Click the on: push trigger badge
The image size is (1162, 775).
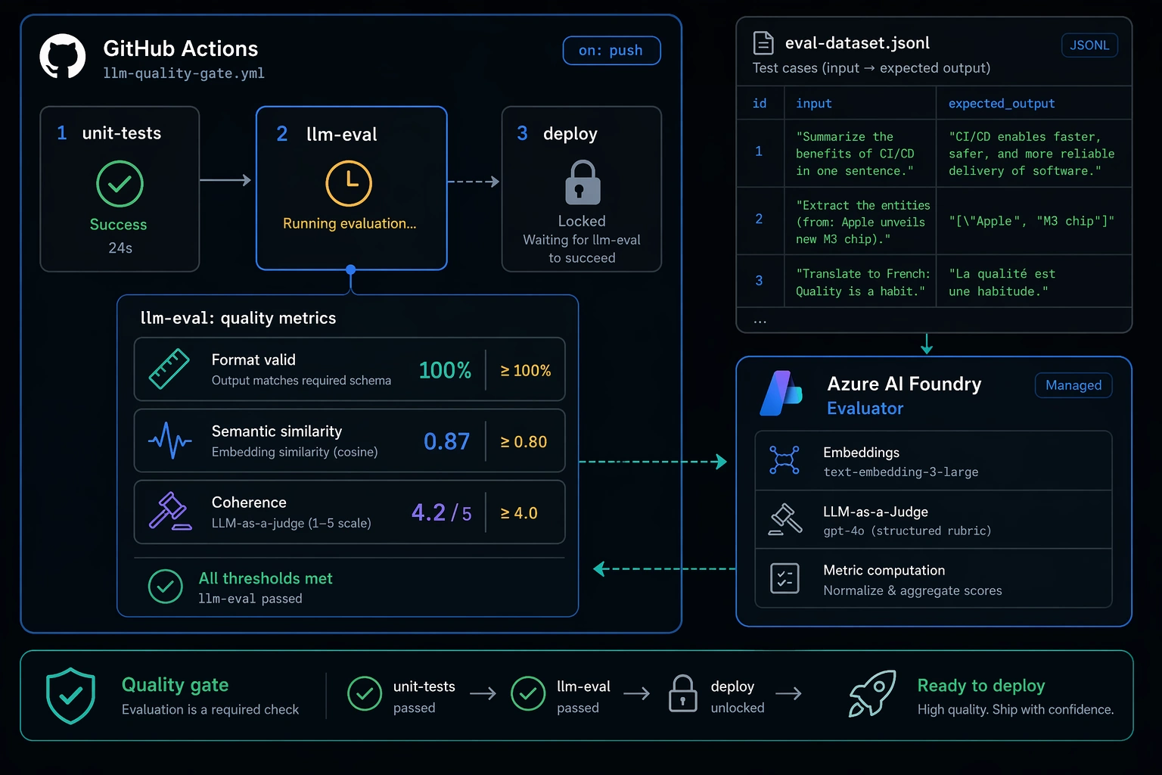[611, 51]
